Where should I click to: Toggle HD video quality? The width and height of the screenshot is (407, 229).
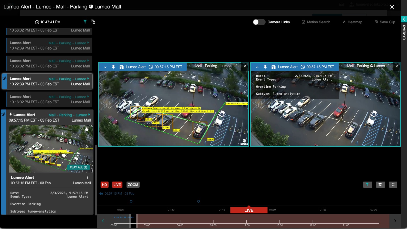(104, 185)
